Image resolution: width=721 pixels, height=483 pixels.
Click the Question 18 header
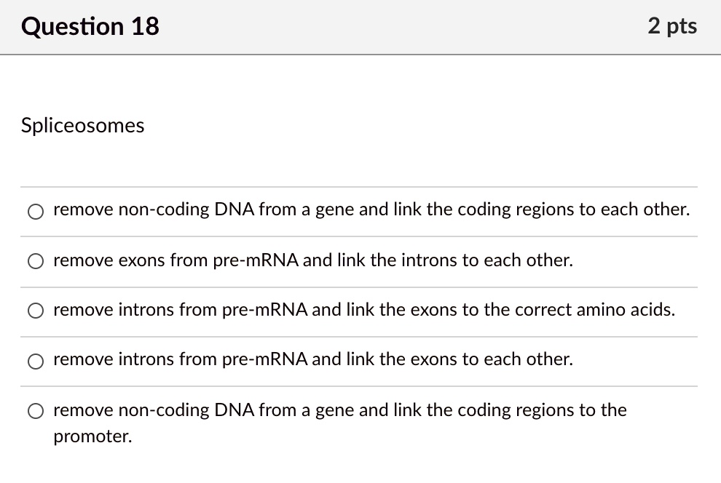(x=90, y=26)
